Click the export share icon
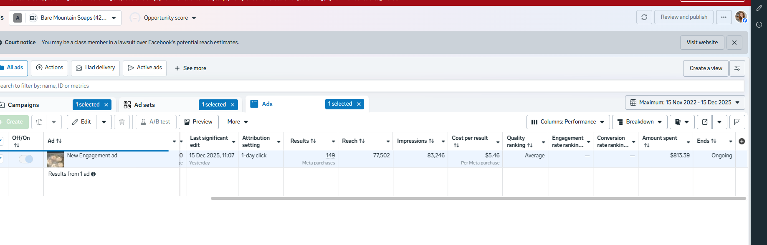 705,122
